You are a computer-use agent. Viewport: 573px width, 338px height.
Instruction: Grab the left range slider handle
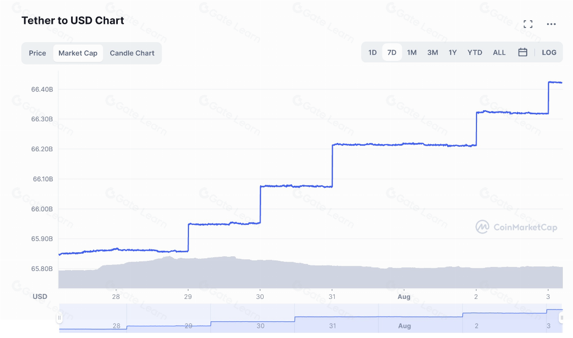tap(59, 318)
